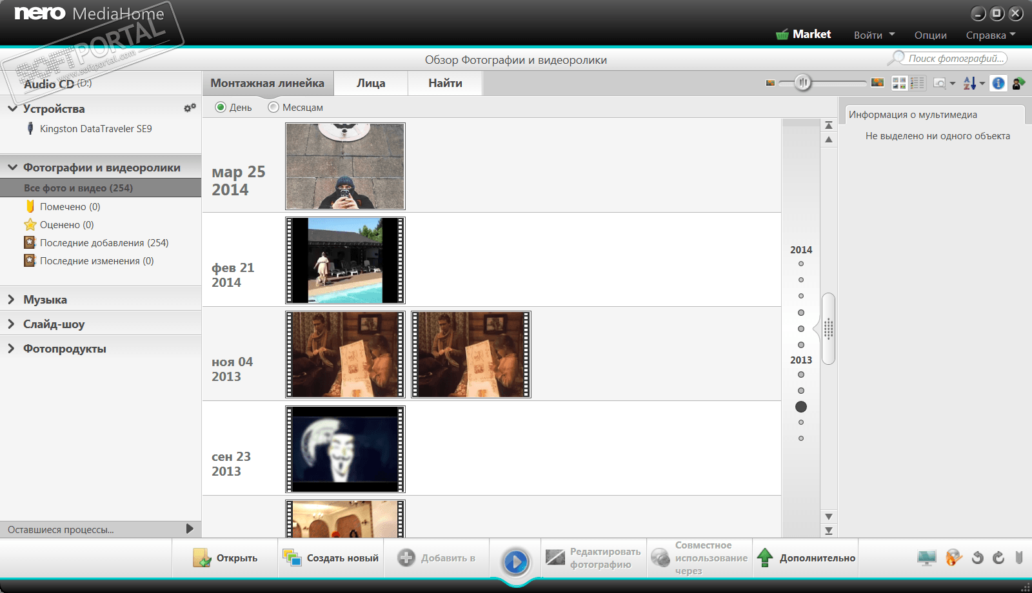The image size is (1032, 593).
Task: Open the filter dropdown arrow
Action: coord(953,84)
